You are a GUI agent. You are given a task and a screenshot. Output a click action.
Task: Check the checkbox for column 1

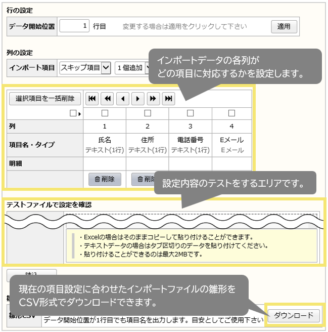point(105,113)
